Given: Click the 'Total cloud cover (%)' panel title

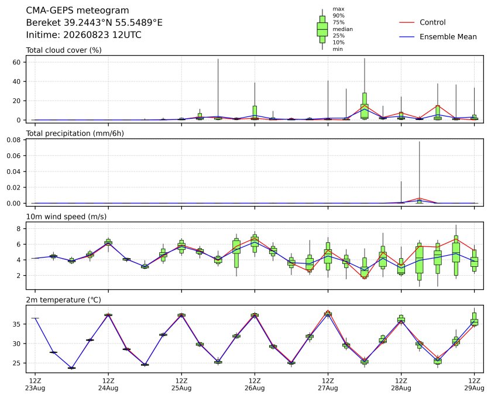Looking at the screenshot, I should pyautogui.click(x=64, y=50).
